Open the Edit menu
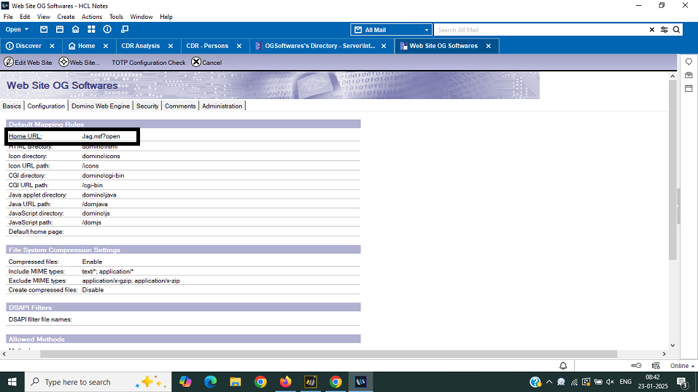This screenshot has height=392, width=698. [x=25, y=17]
